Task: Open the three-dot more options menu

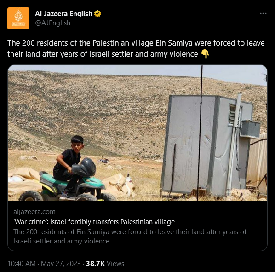Action: click(x=263, y=14)
